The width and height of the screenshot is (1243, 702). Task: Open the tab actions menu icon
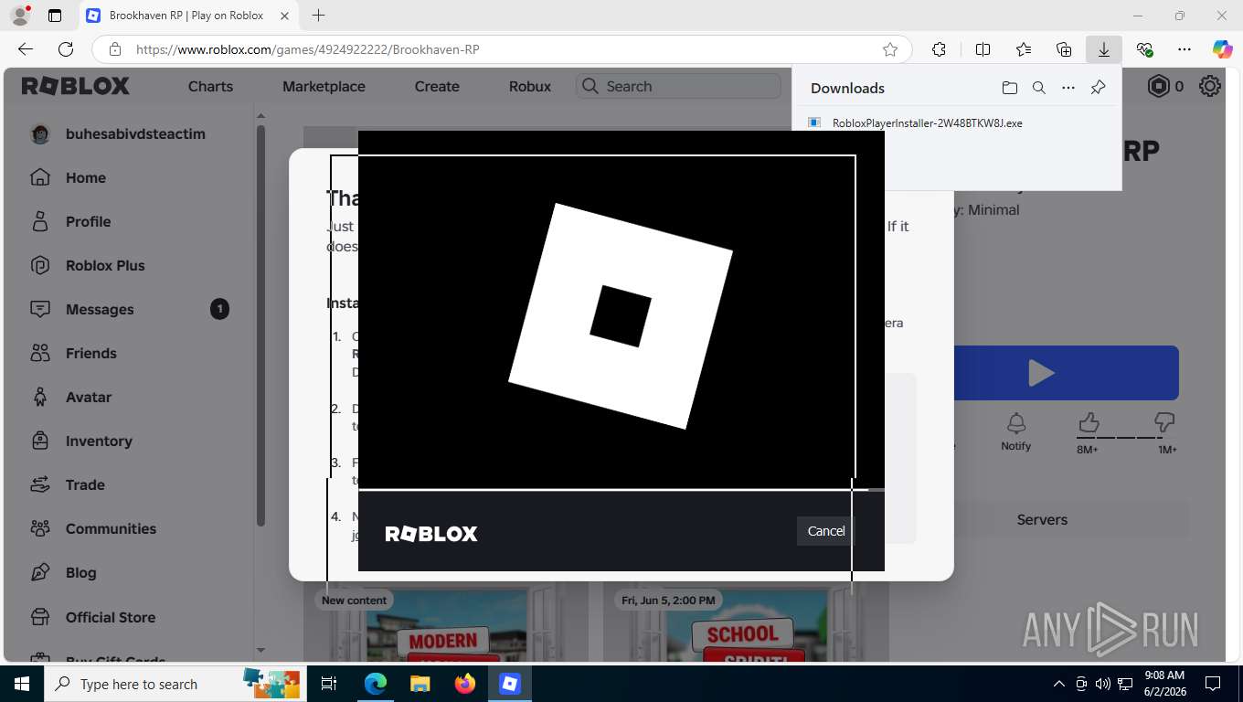click(x=55, y=16)
